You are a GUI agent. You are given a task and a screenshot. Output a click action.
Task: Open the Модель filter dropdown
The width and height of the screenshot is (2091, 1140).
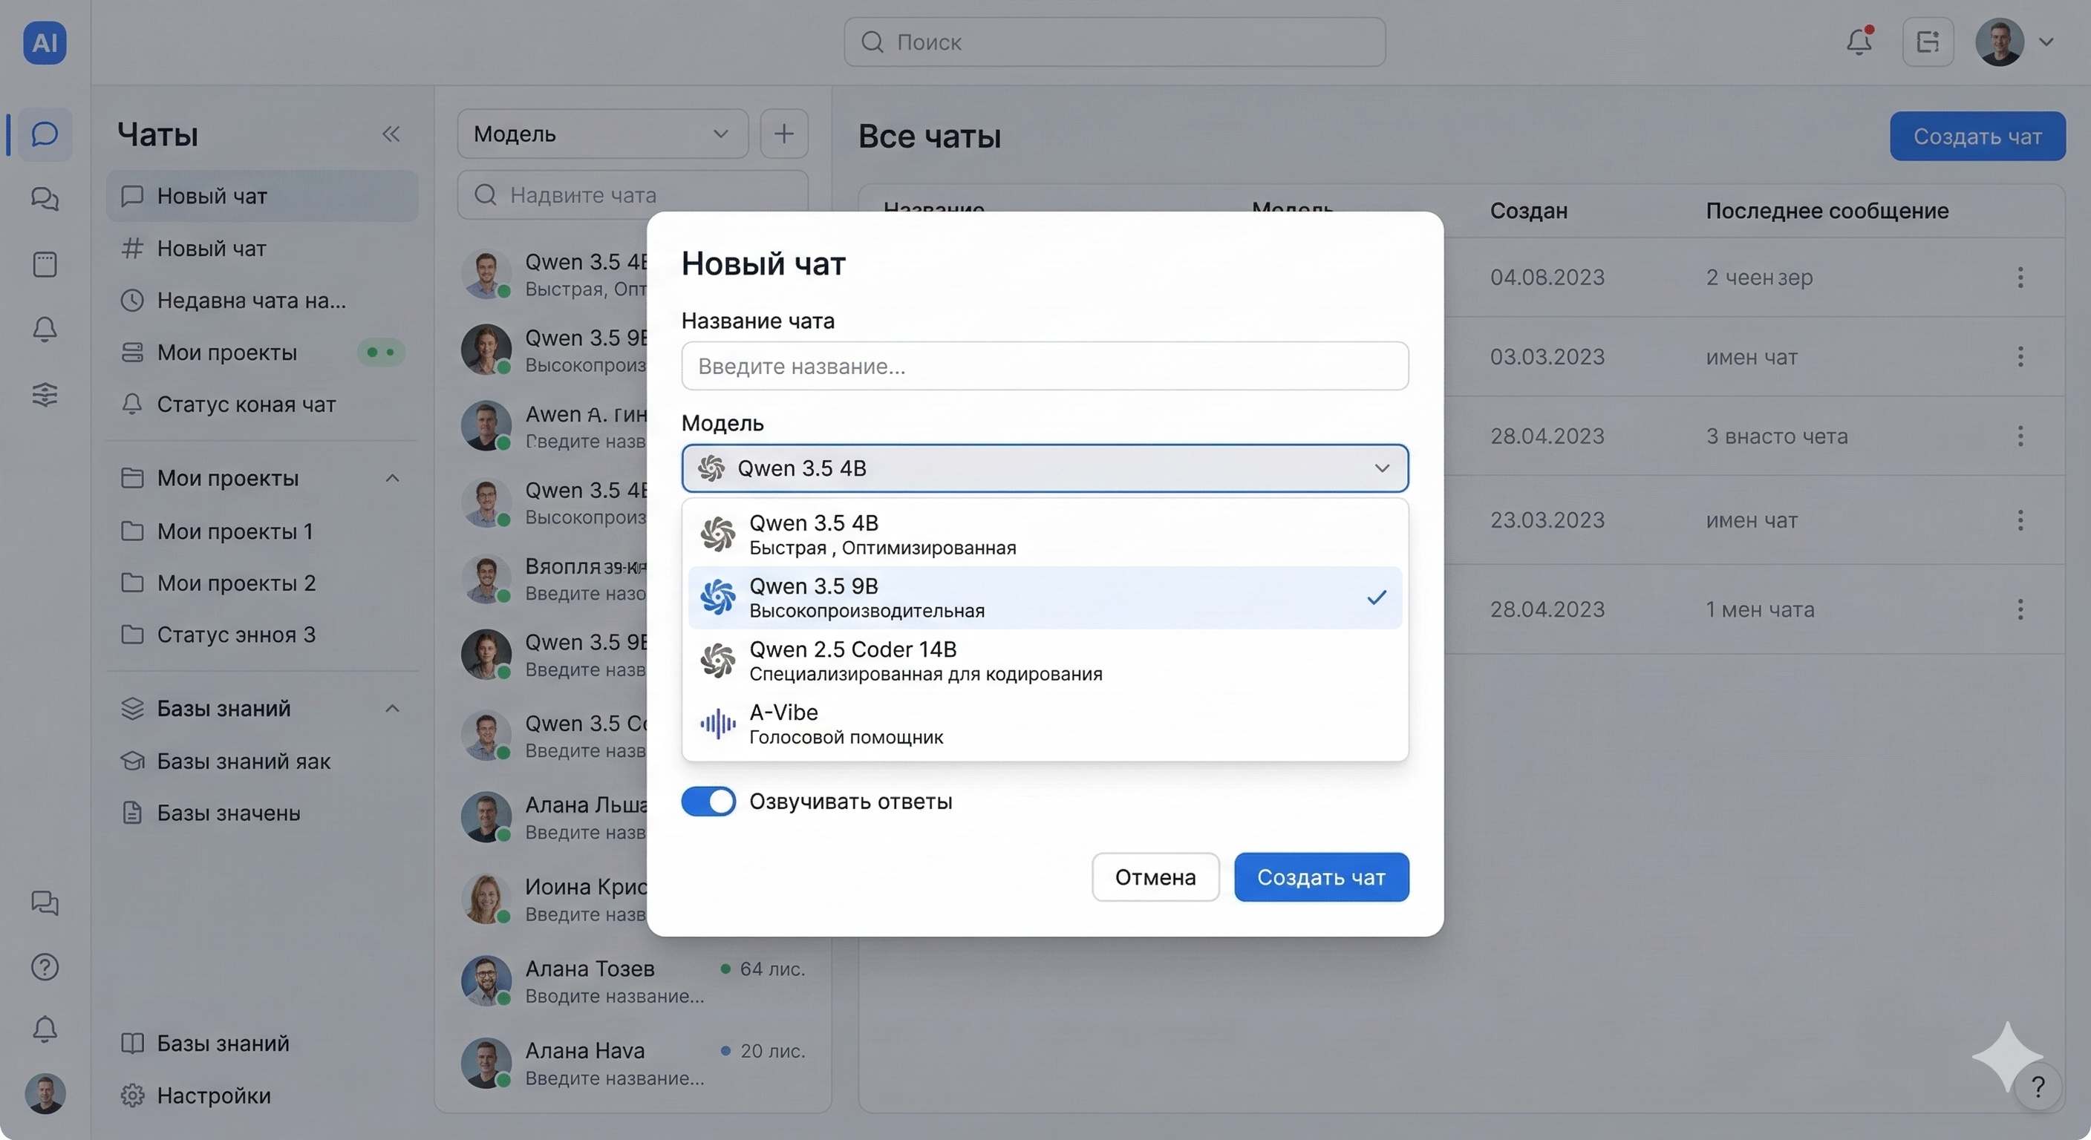pyautogui.click(x=601, y=134)
